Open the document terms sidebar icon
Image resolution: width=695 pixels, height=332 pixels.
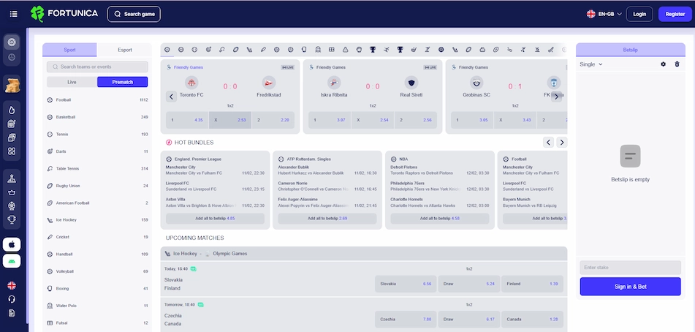12,313
